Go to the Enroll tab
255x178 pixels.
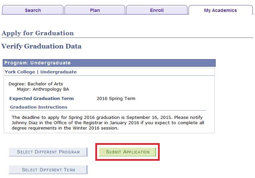pyautogui.click(x=157, y=10)
